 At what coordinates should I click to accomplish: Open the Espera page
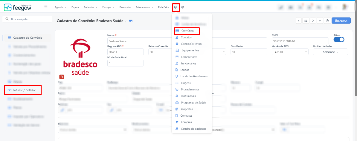(75, 7)
